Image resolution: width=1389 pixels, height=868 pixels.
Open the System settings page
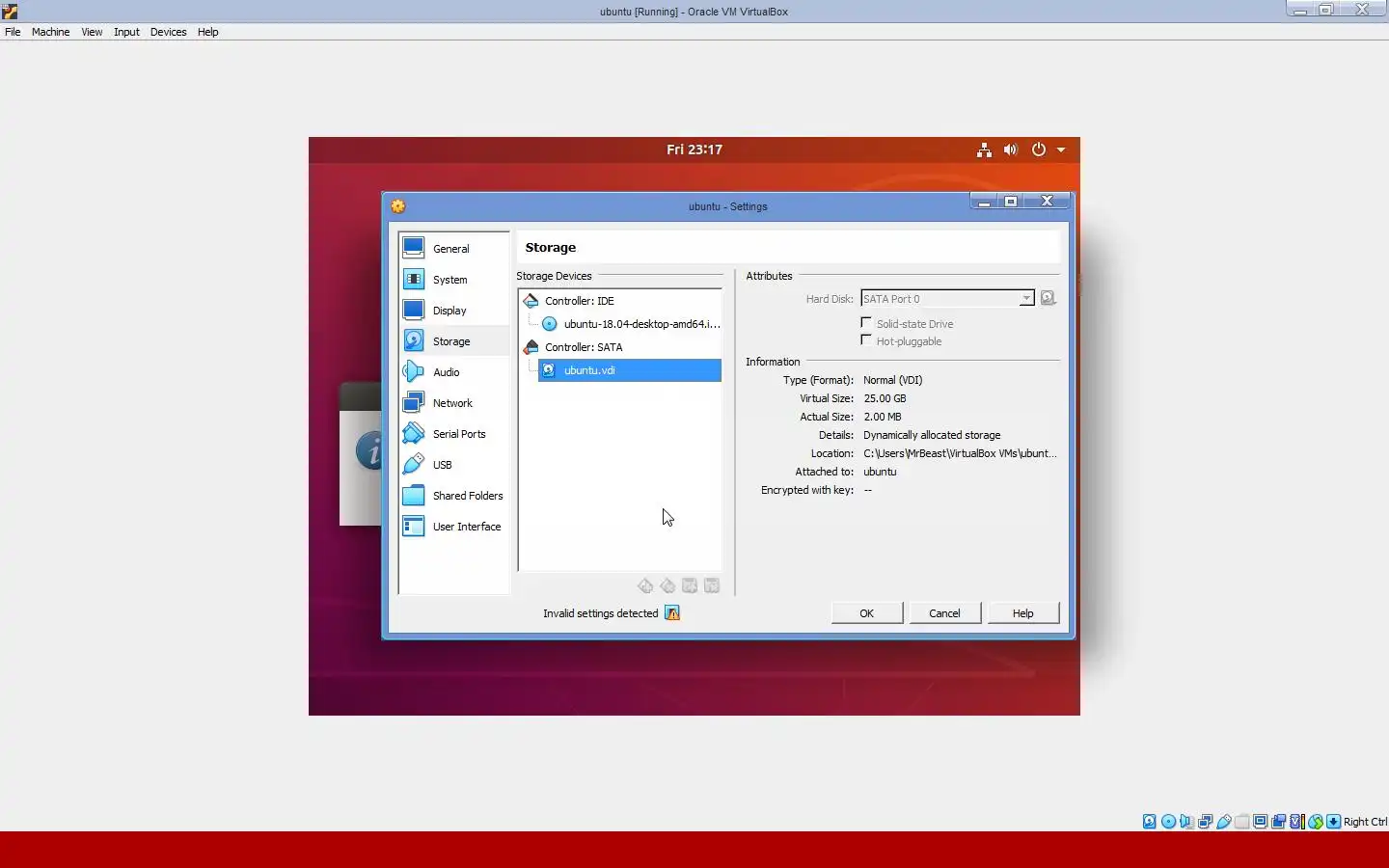pyautogui.click(x=453, y=279)
